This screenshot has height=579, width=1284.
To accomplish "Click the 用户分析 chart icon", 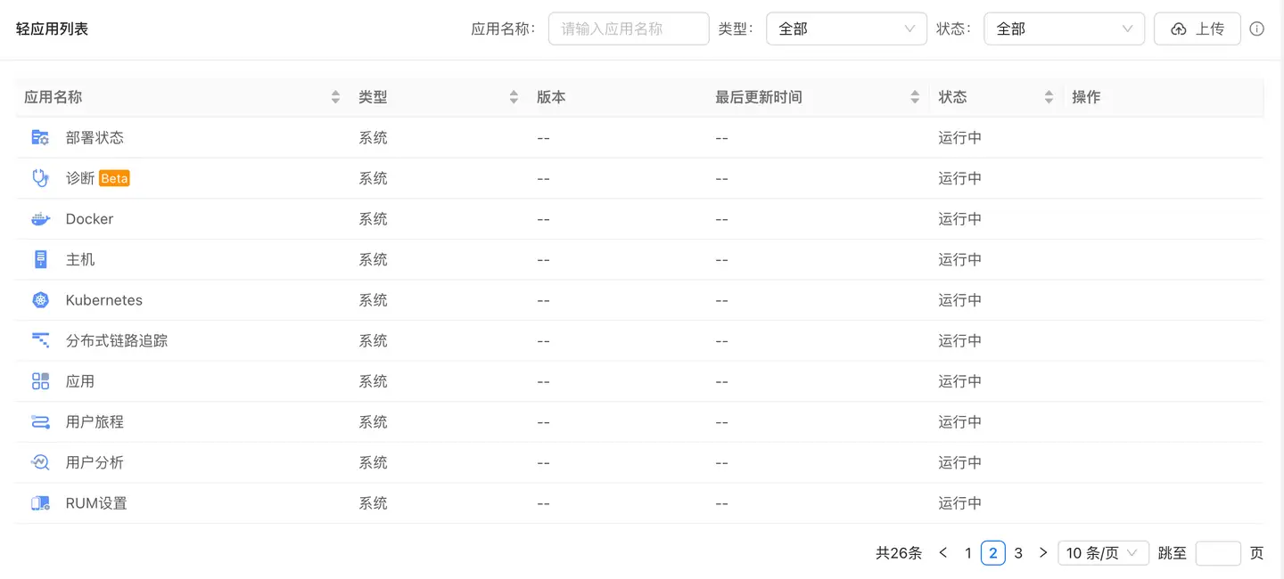I will click(40, 462).
